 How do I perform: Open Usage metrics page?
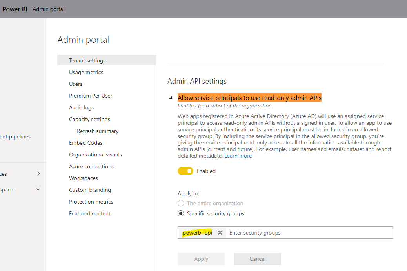coord(86,72)
